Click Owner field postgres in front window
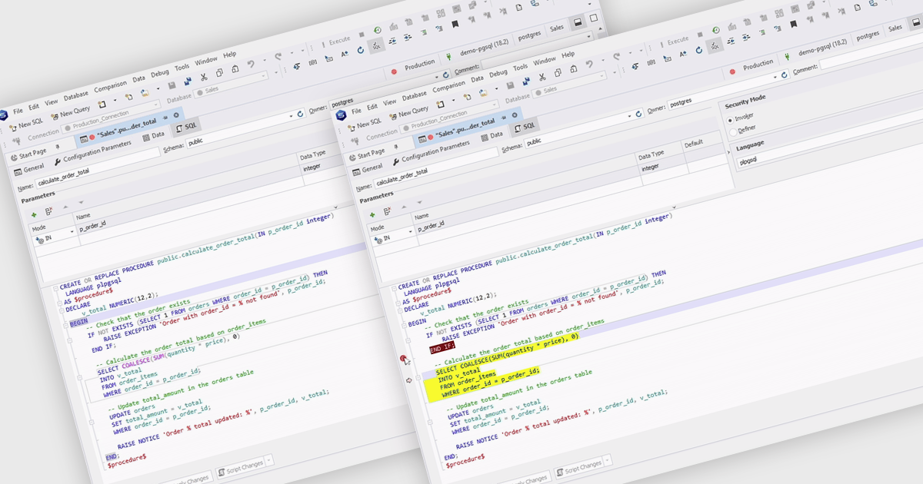This screenshot has height=484, width=923. tap(727, 91)
